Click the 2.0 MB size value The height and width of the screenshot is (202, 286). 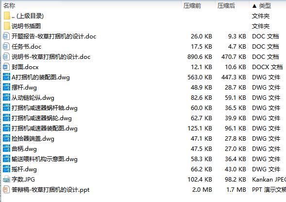[x=202, y=190]
